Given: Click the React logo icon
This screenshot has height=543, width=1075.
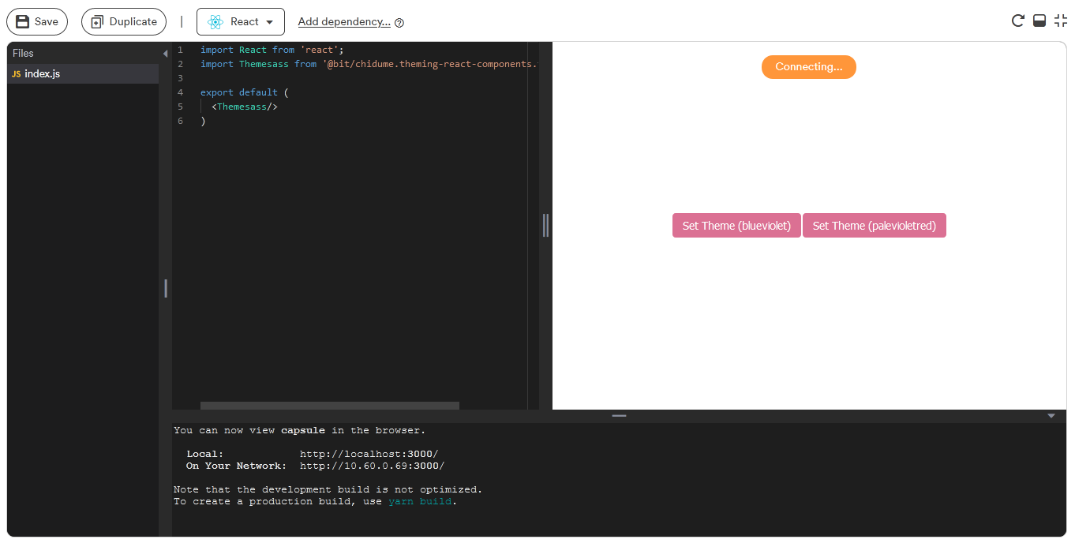Looking at the screenshot, I should 215,21.
